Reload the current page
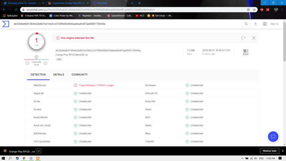Viewport: 286px width, 161px height. click(16, 10)
